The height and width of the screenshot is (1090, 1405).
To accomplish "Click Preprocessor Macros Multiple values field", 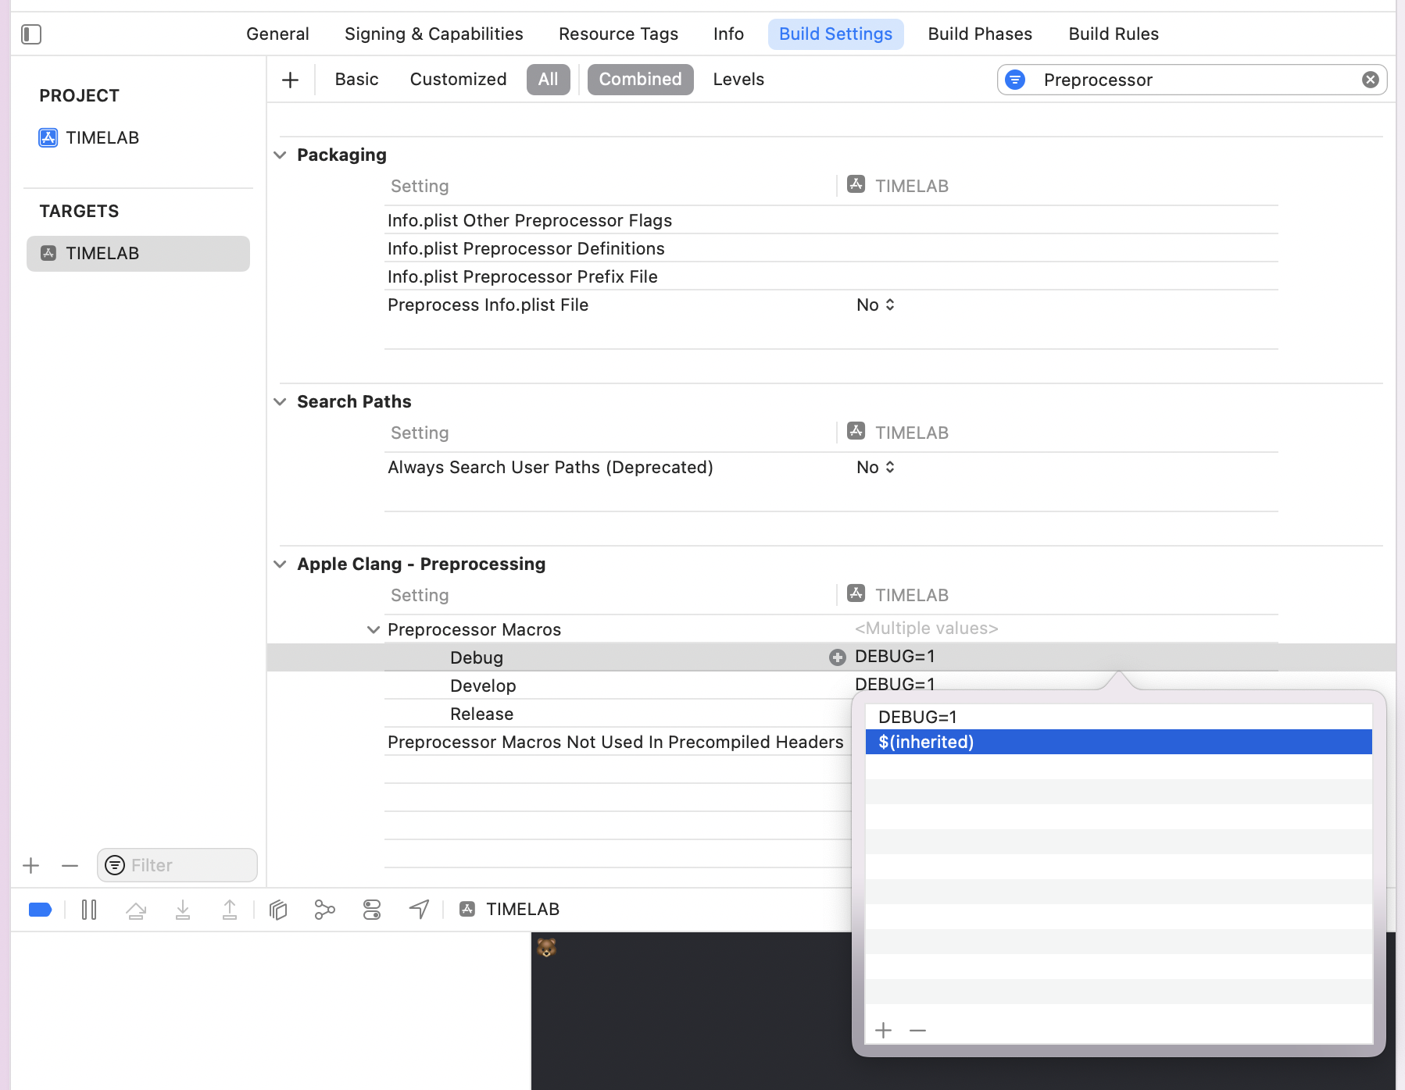I will point(927,629).
